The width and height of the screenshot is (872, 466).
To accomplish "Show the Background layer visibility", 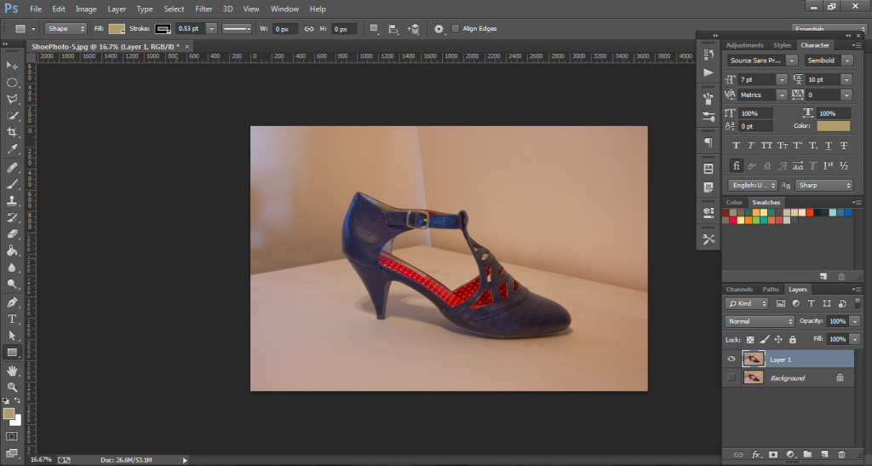I will click(x=731, y=377).
